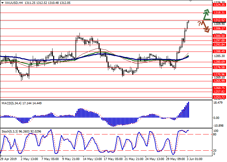Viewport: 227px width, 162px height.
Task: Select the 1324.35 resistance price label
Action: [219, 5]
